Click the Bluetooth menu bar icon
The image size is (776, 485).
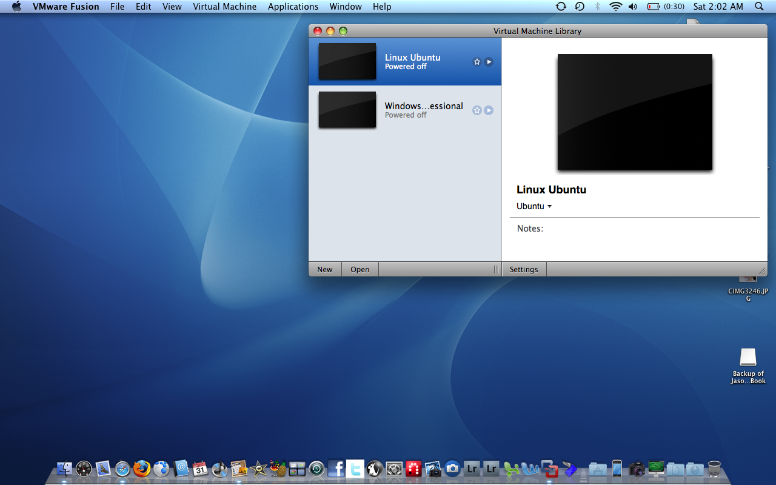[597, 7]
